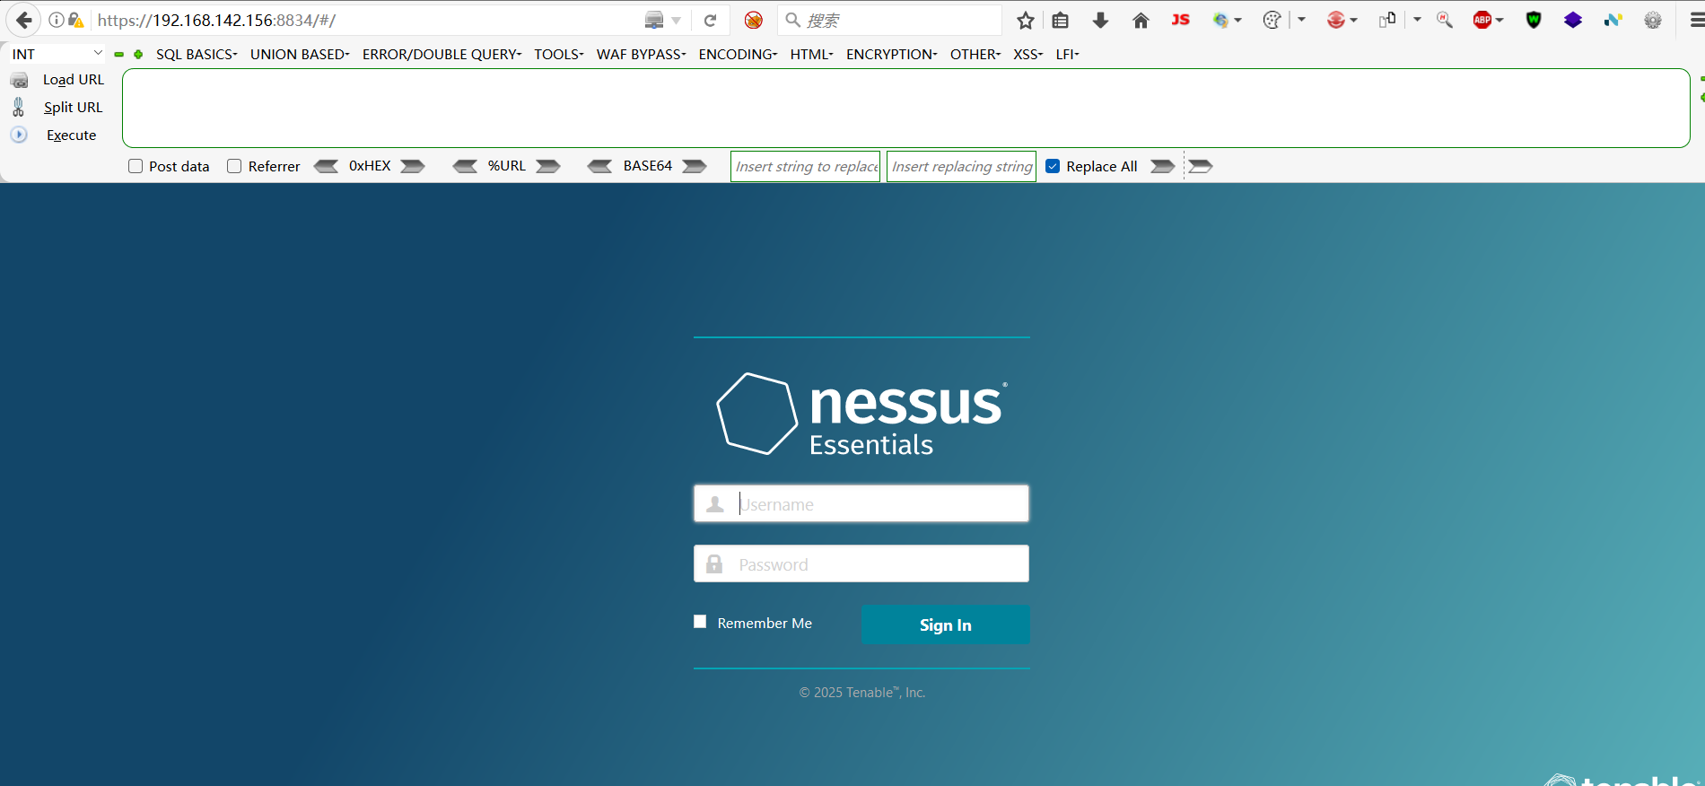Bookmark this page with the star

(1026, 20)
